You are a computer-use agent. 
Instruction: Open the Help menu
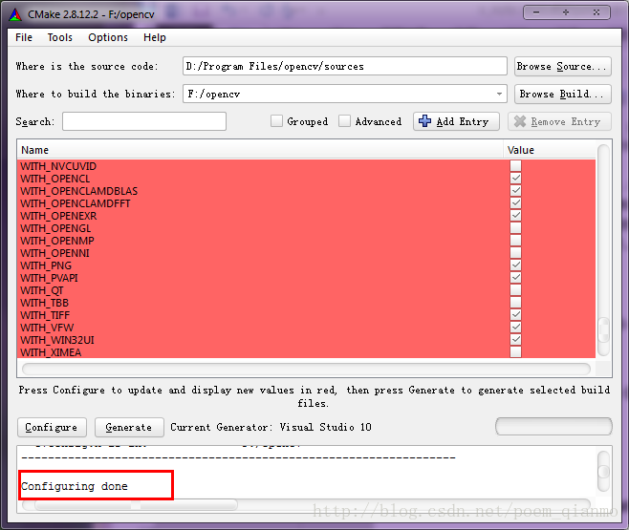point(155,37)
